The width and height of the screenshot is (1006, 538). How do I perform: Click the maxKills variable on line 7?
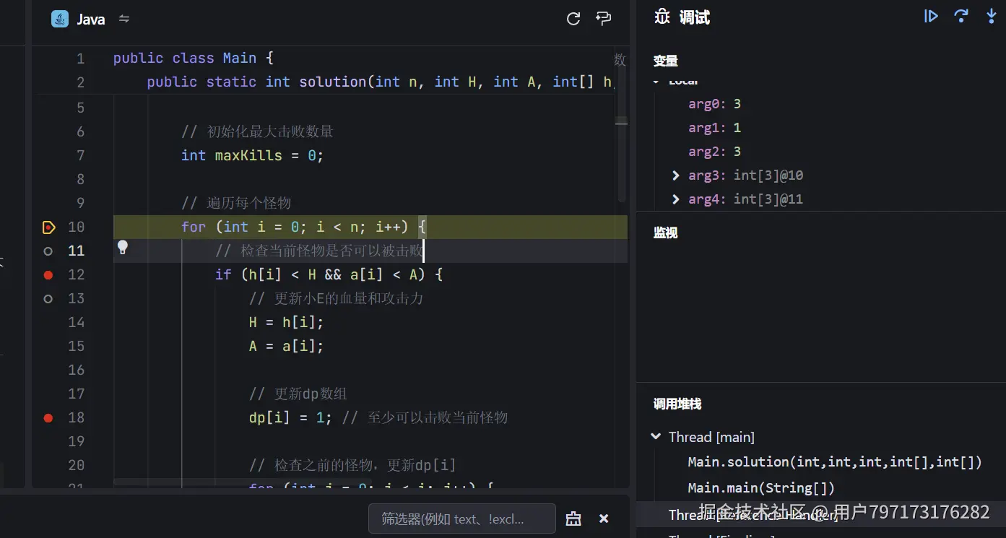pos(248,156)
